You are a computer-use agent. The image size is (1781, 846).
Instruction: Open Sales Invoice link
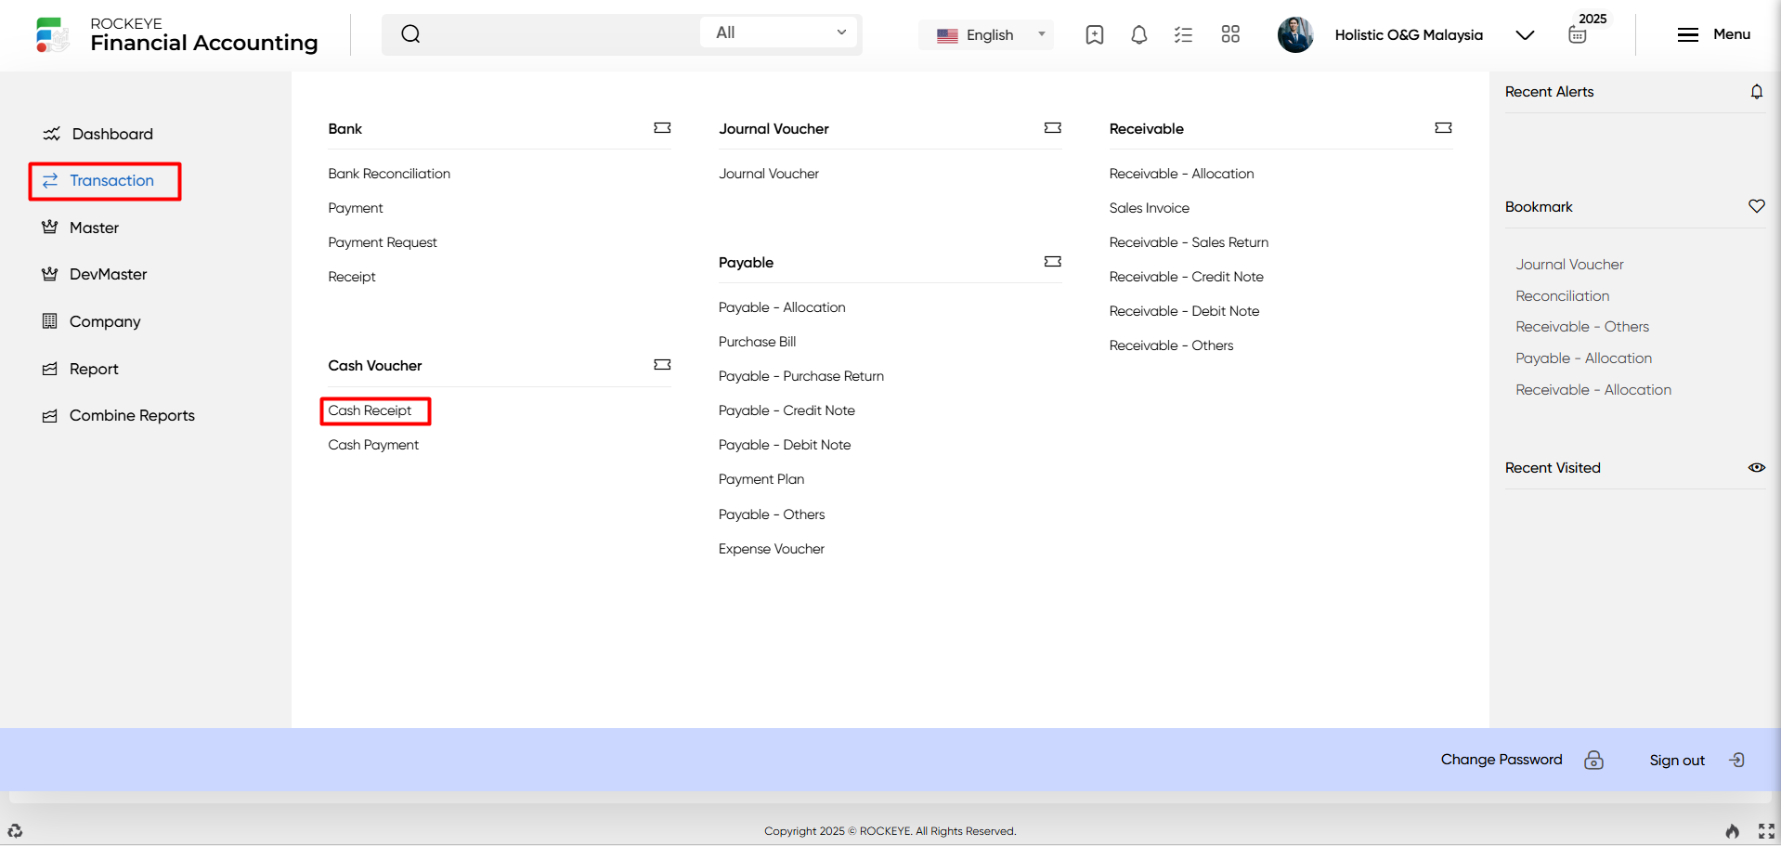(1149, 208)
